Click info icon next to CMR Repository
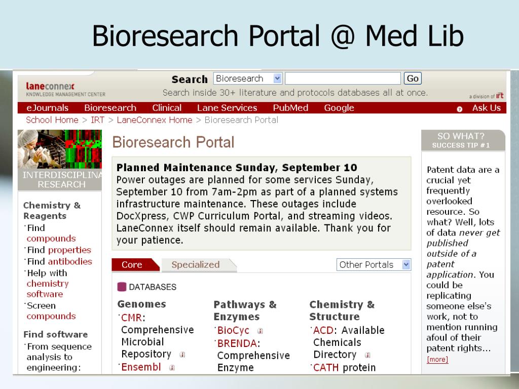This screenshot has height=389, width=519. tap(182, 355)
